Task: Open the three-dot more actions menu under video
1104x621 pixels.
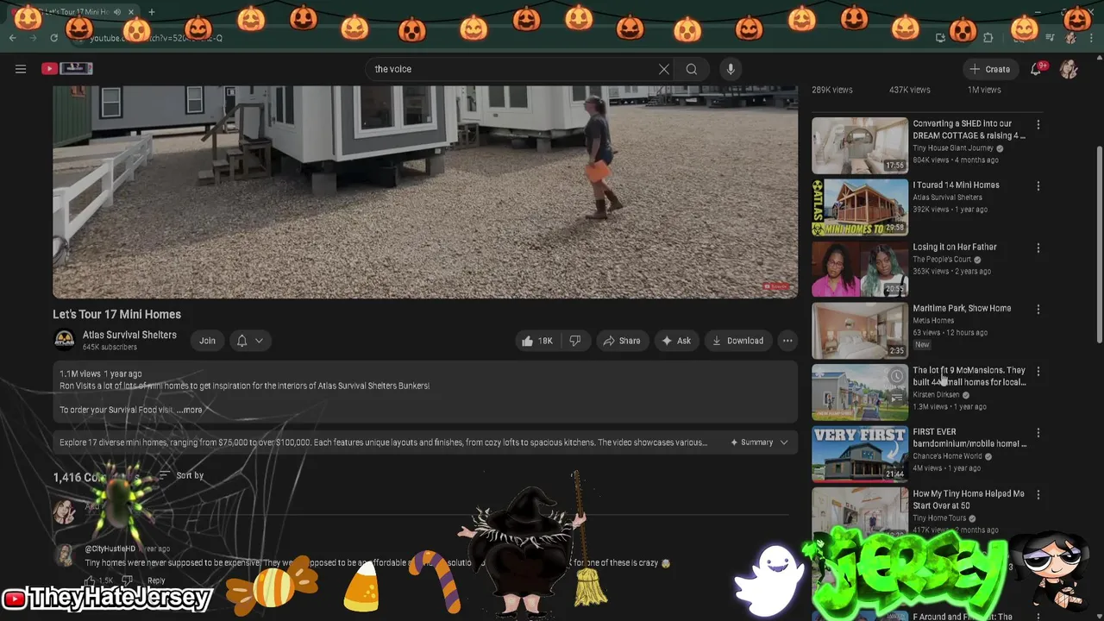Action: tap(787, 341)
